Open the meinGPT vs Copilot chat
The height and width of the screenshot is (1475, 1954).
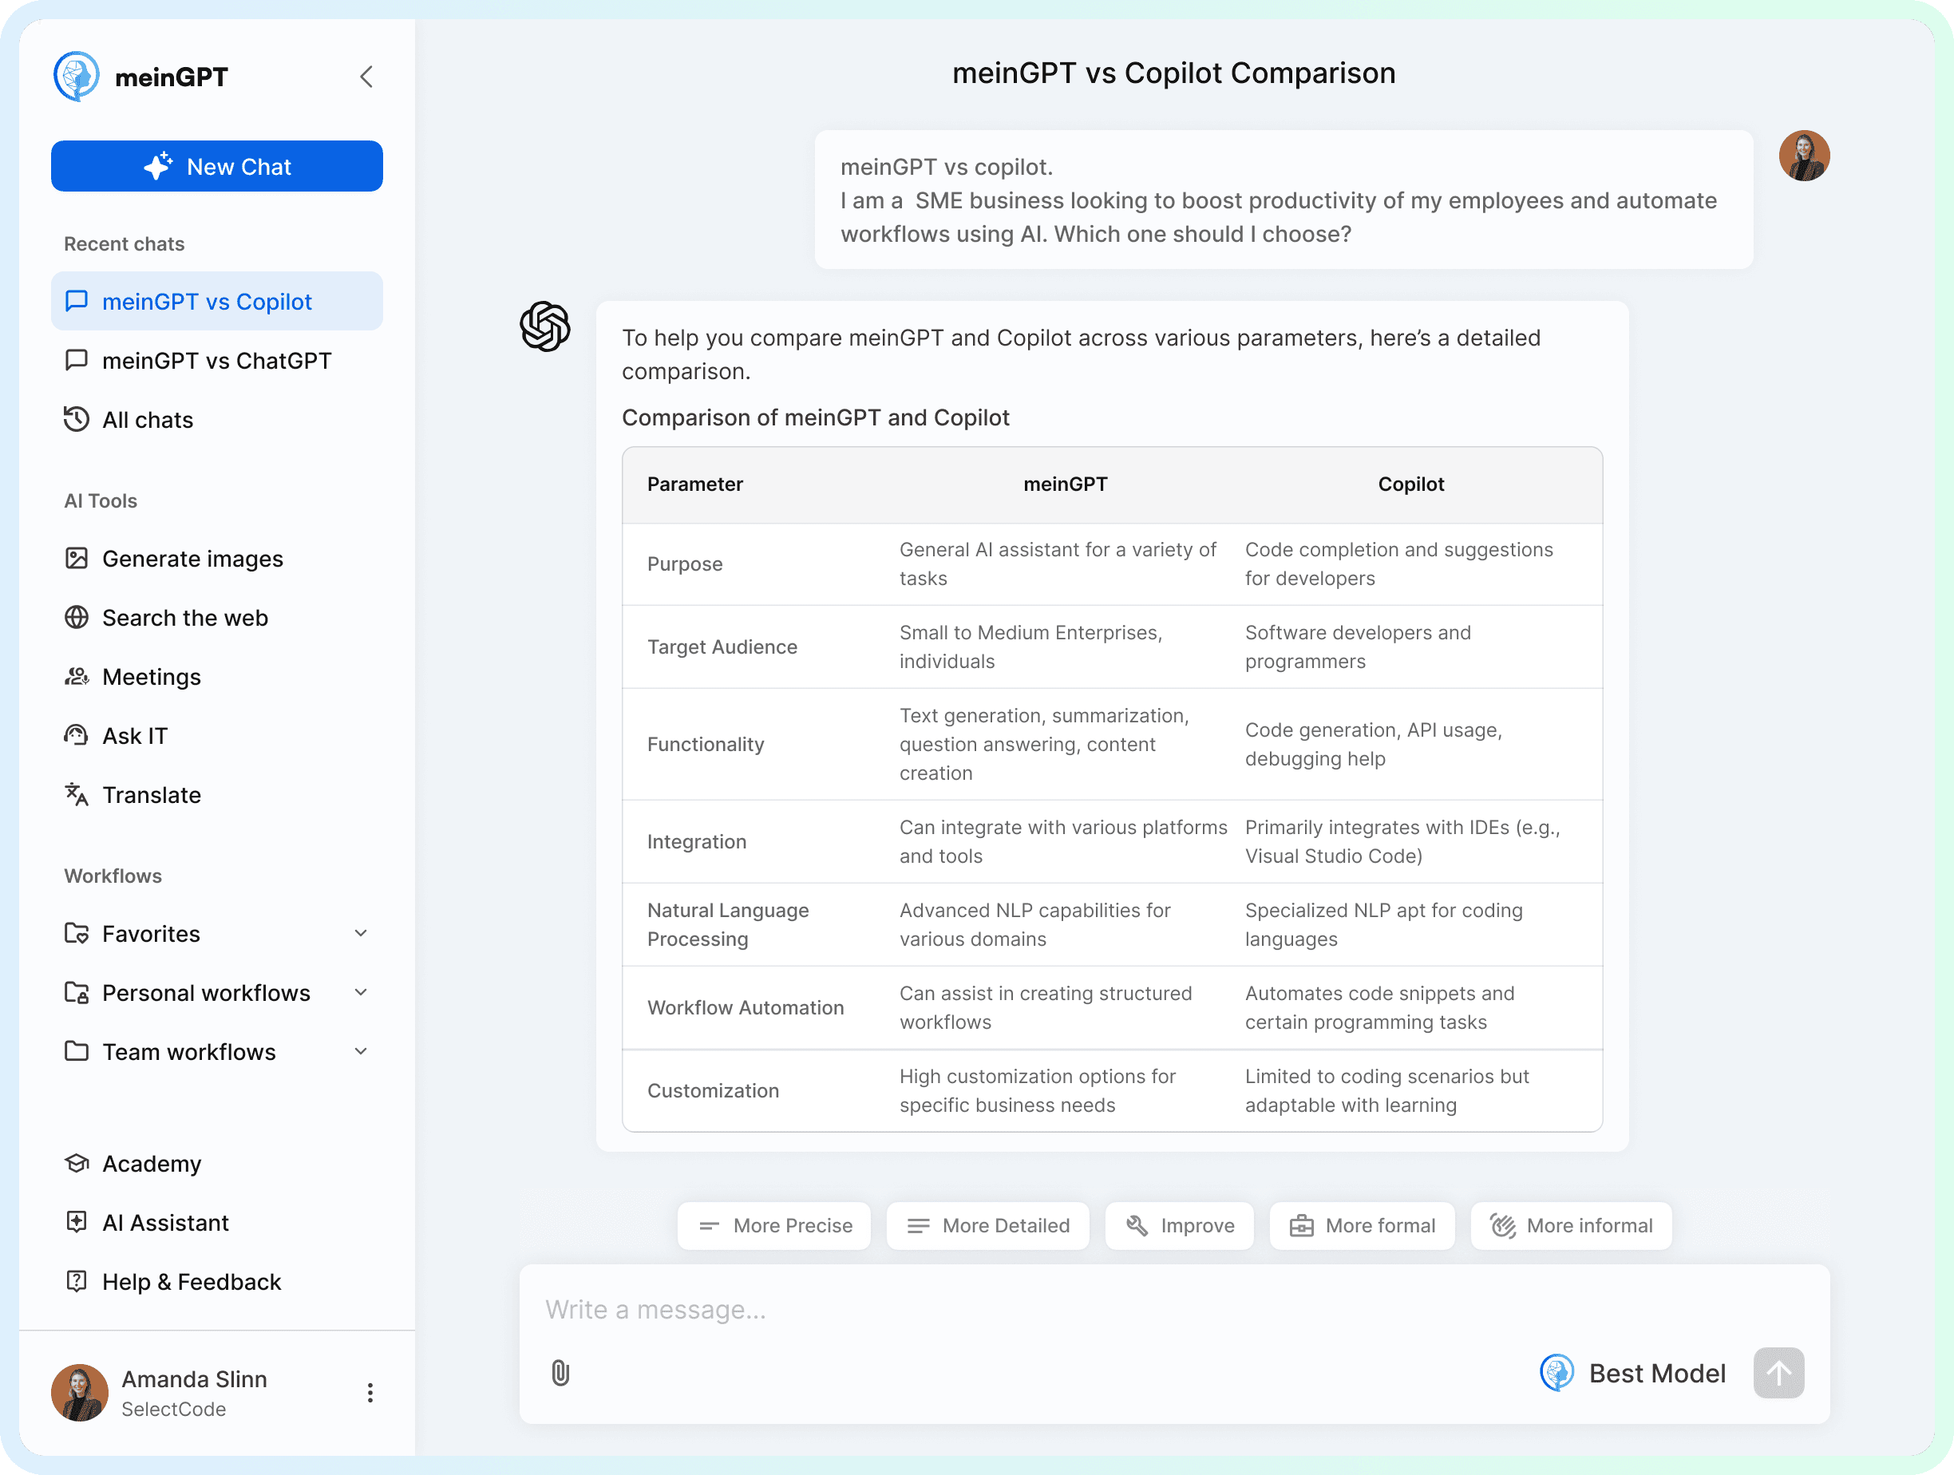216,301
